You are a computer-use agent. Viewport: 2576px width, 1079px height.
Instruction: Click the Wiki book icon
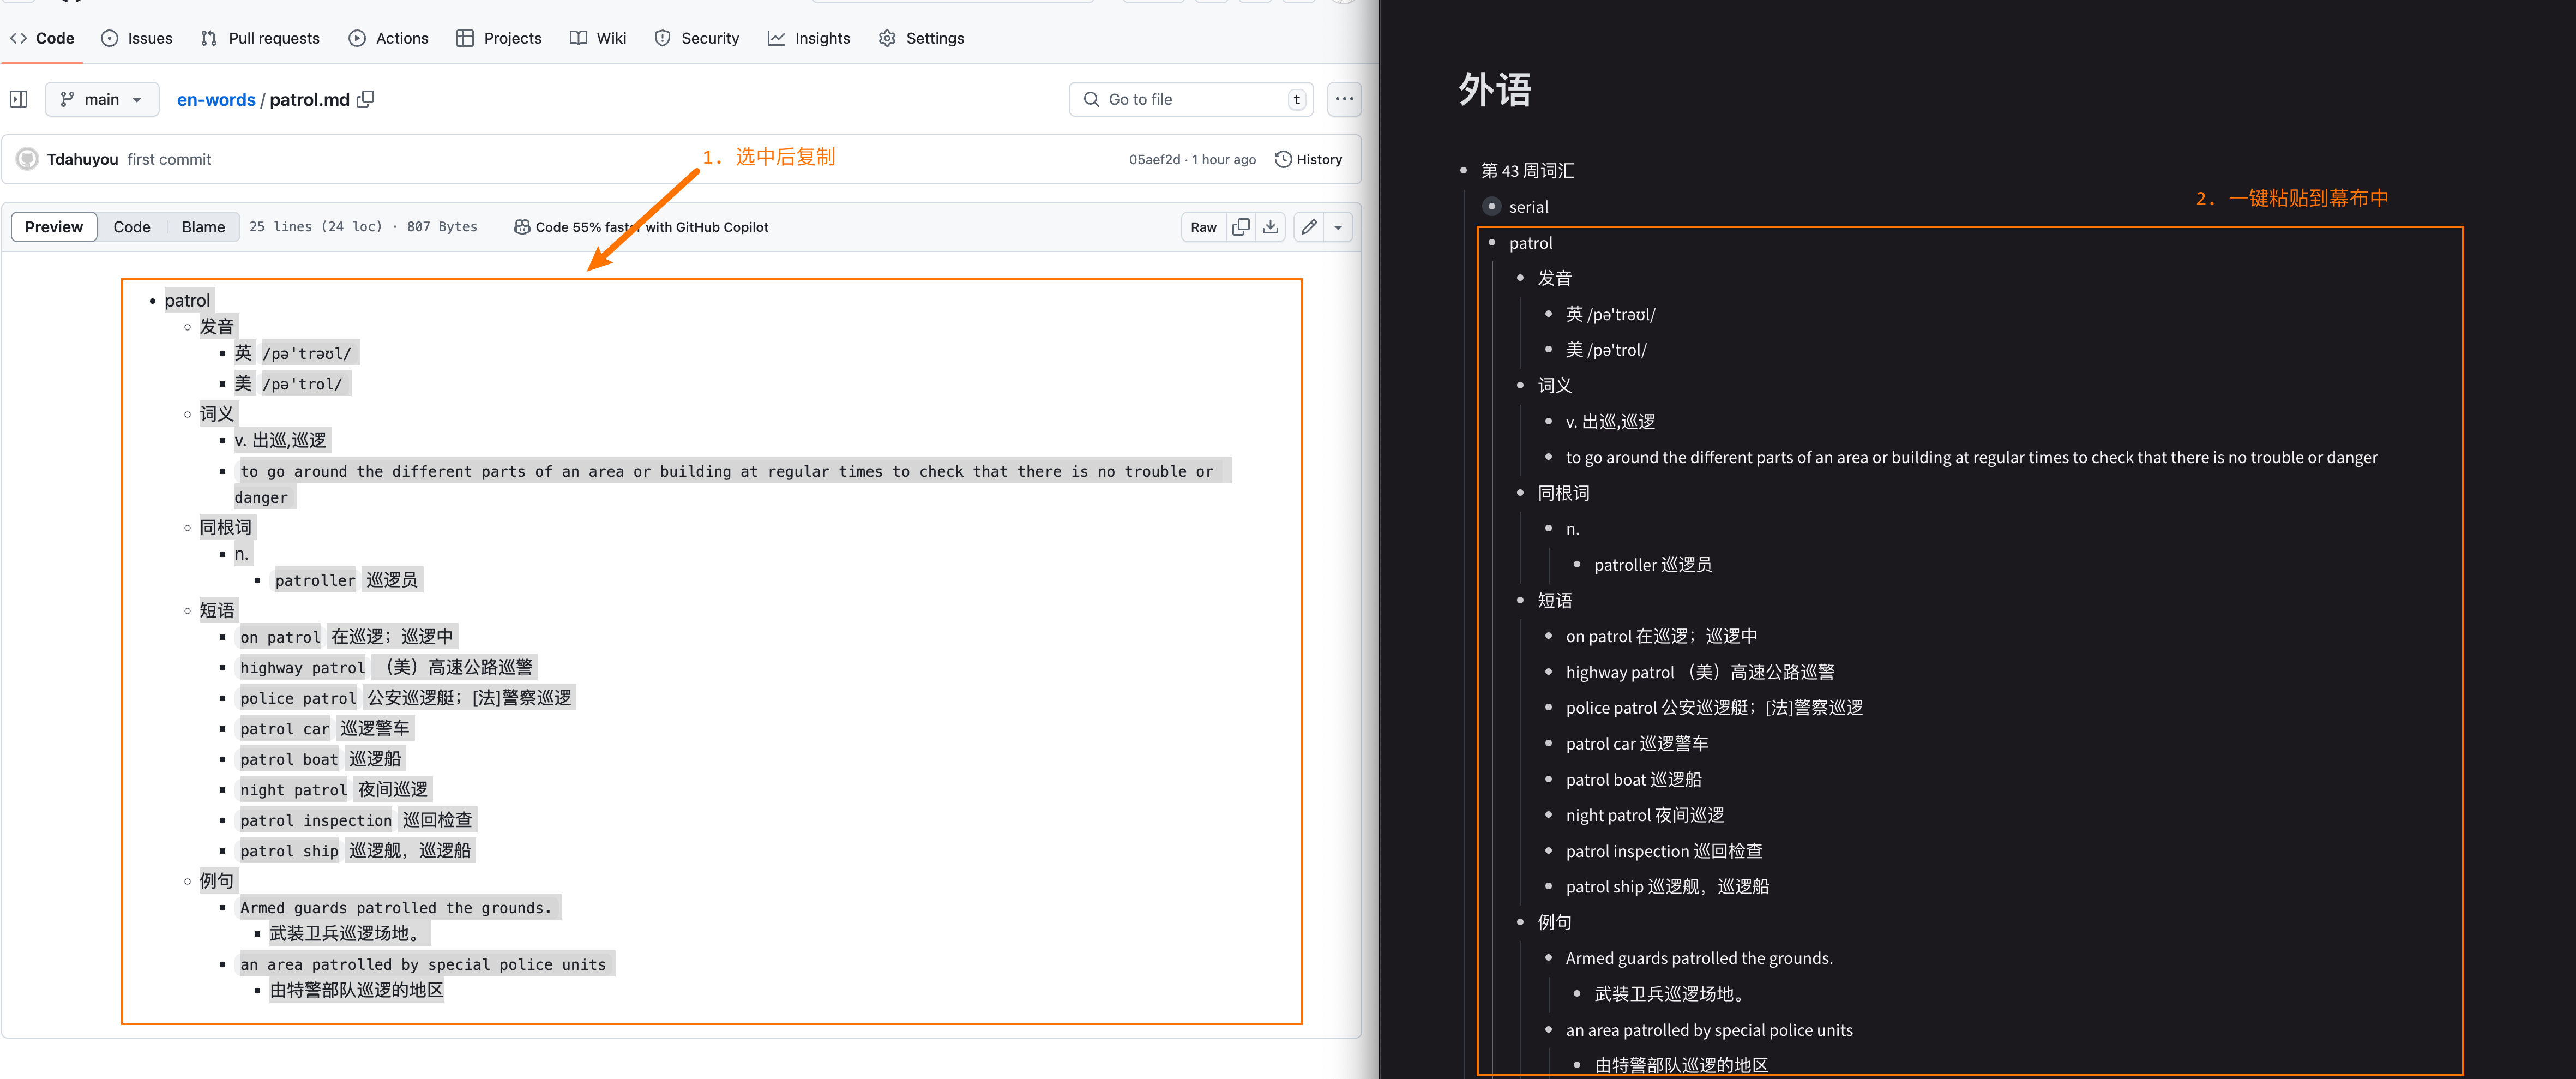click(x=578, y=38)
